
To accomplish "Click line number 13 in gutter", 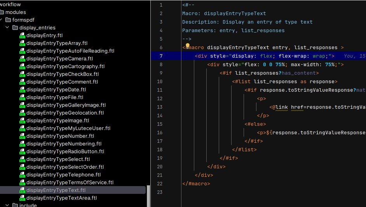I will pos(160,107).
